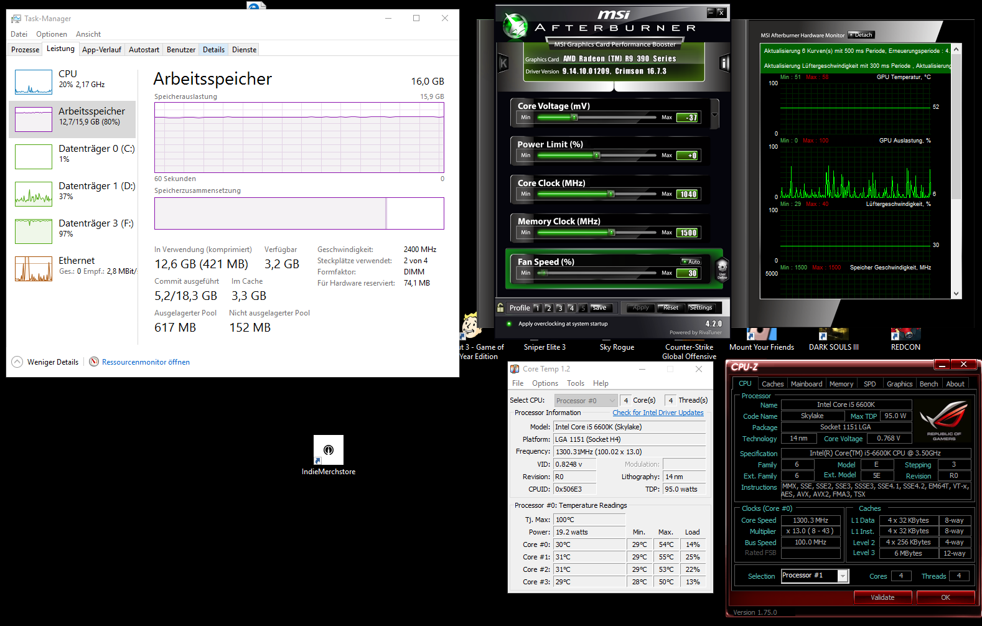Select Ethernet performance item

pyautogui.click(x=72, y=268)
